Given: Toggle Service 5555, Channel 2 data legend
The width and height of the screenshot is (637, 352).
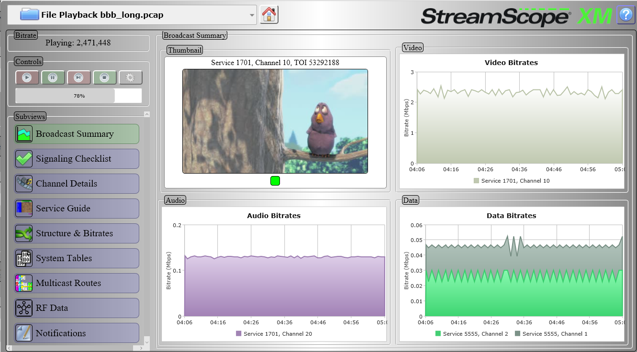Looking at the screenshot, I should tap(471, 334).
